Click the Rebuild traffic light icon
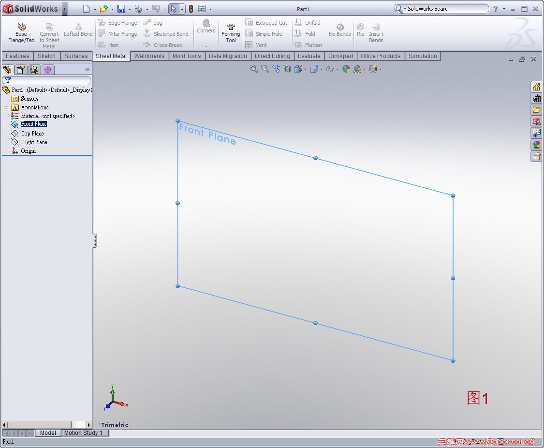Screen dimensions: 544x448 pyautogui.click(x=191, y=9)
